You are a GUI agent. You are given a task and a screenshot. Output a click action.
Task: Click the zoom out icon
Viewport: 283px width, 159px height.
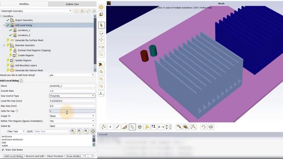coord(101,86)
